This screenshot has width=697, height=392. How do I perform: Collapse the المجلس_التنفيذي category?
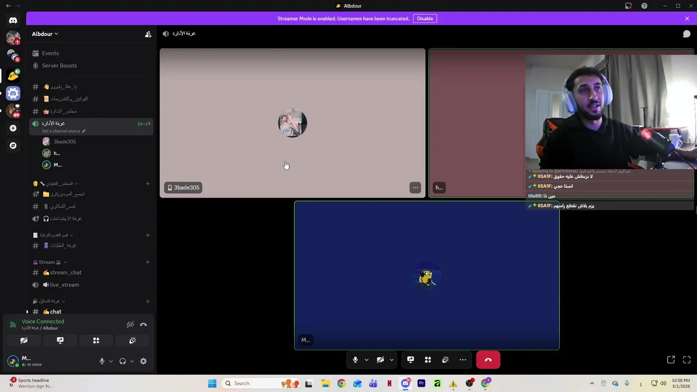point(55,183)
